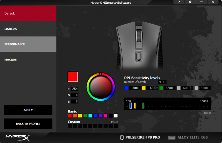Open settings via the gear icon
This screenshot has width=222, height=143.
tap(190, 2)
